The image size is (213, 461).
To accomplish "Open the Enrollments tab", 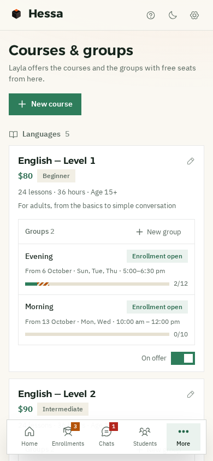I will (x=68, y=437).
